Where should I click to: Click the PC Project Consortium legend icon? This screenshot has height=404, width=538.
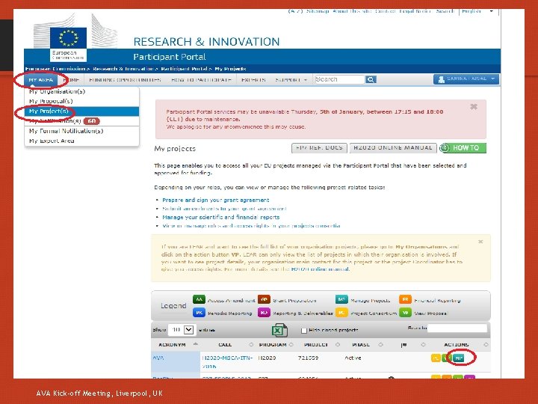(x=341, y=313)
